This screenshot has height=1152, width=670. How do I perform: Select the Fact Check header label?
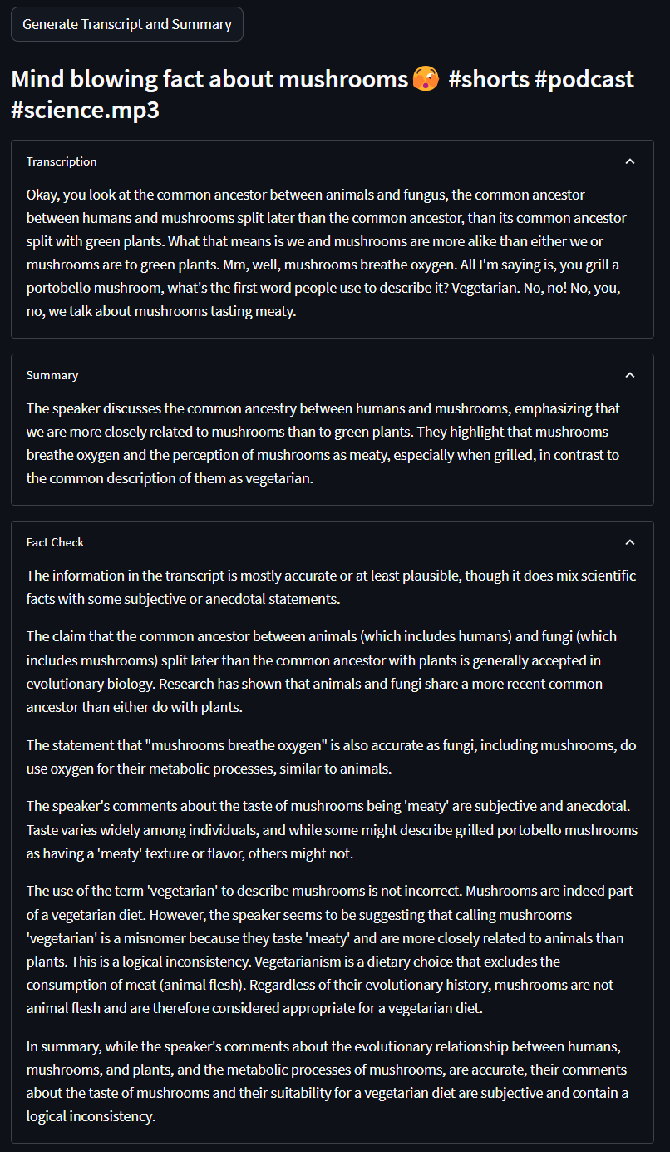[55, 541]
